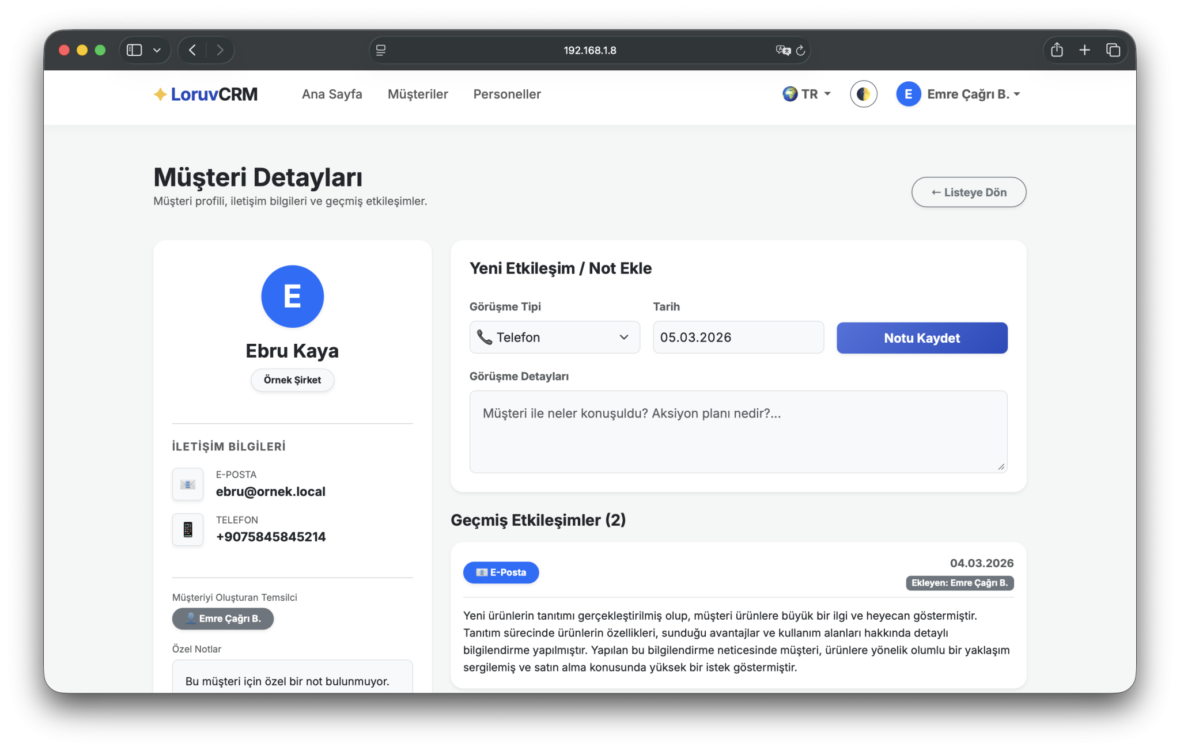Click the translate page icon
This screenshot has width=1180, height=751.
[782, 51]
